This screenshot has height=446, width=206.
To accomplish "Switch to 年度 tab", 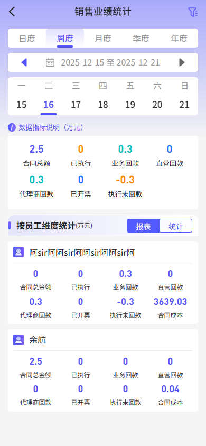I will click(x=179, y=39).
